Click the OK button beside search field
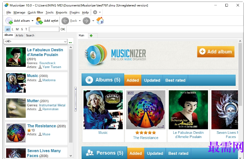Image resolution: width=251 pixels, height=159 pixels. tap(63, 29)
